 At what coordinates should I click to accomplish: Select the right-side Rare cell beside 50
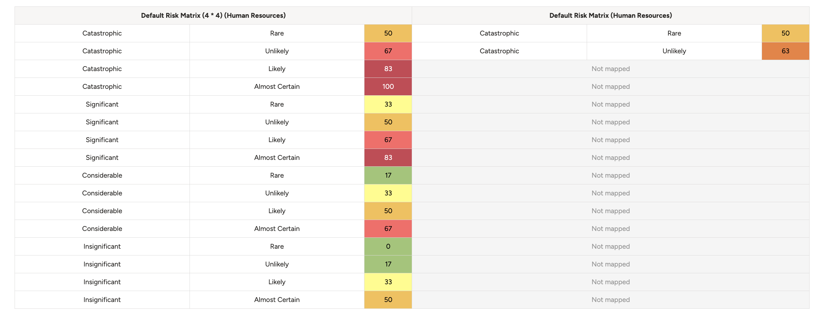(674, 33)
